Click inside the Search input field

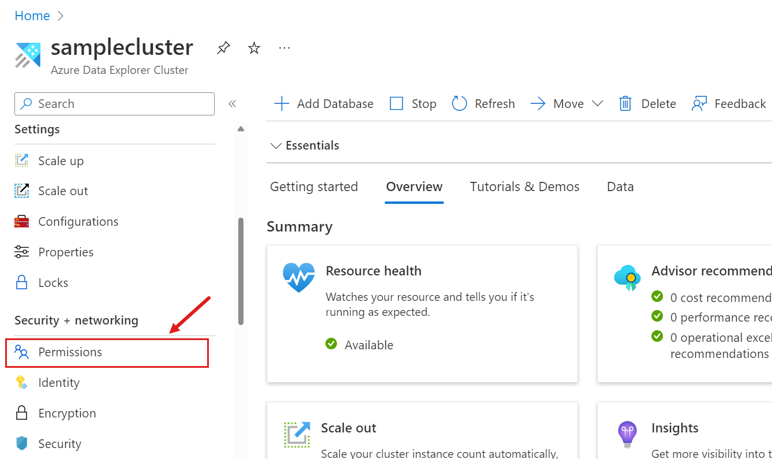click(x=114, y=103)
